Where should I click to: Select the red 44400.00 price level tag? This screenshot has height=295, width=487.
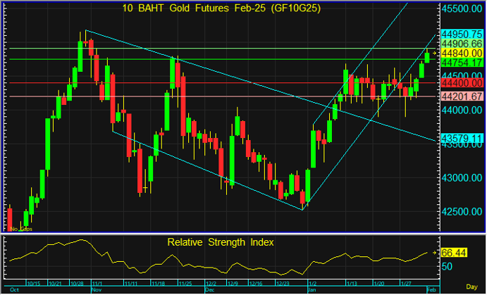coord(462,83)
